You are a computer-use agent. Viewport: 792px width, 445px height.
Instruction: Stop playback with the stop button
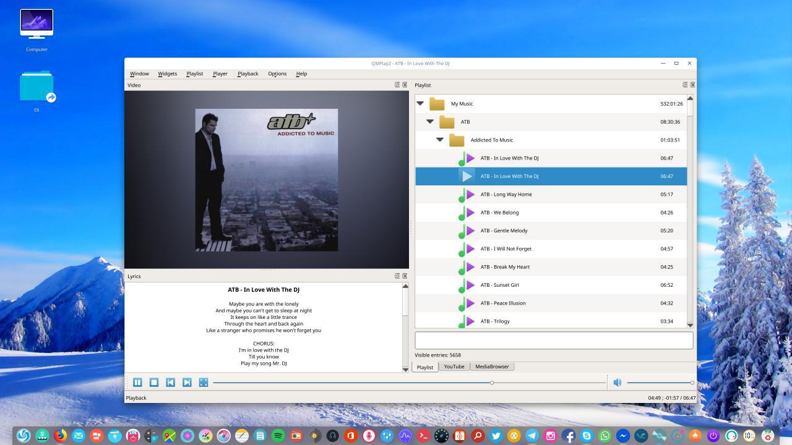click(x=154, y=383)
